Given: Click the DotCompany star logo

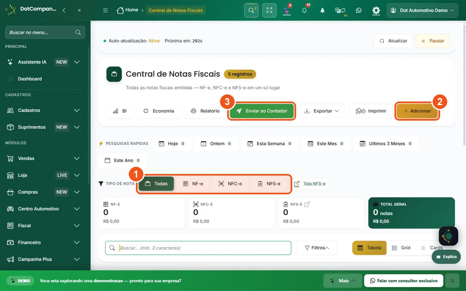Looking at the screenshot, I should point(10,10).
